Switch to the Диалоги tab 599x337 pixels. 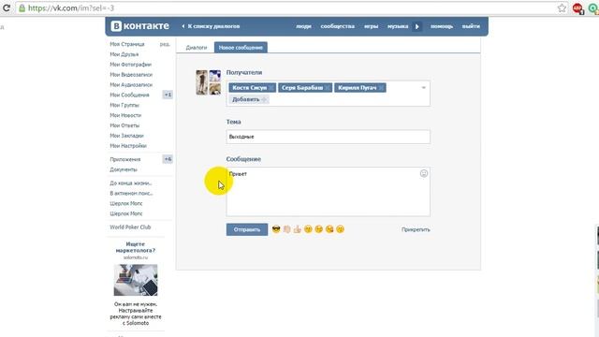(197, 48)
